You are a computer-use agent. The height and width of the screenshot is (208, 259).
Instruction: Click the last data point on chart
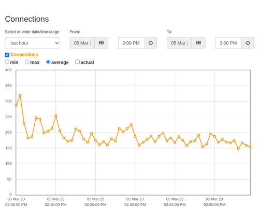click(x=250, y=147)
